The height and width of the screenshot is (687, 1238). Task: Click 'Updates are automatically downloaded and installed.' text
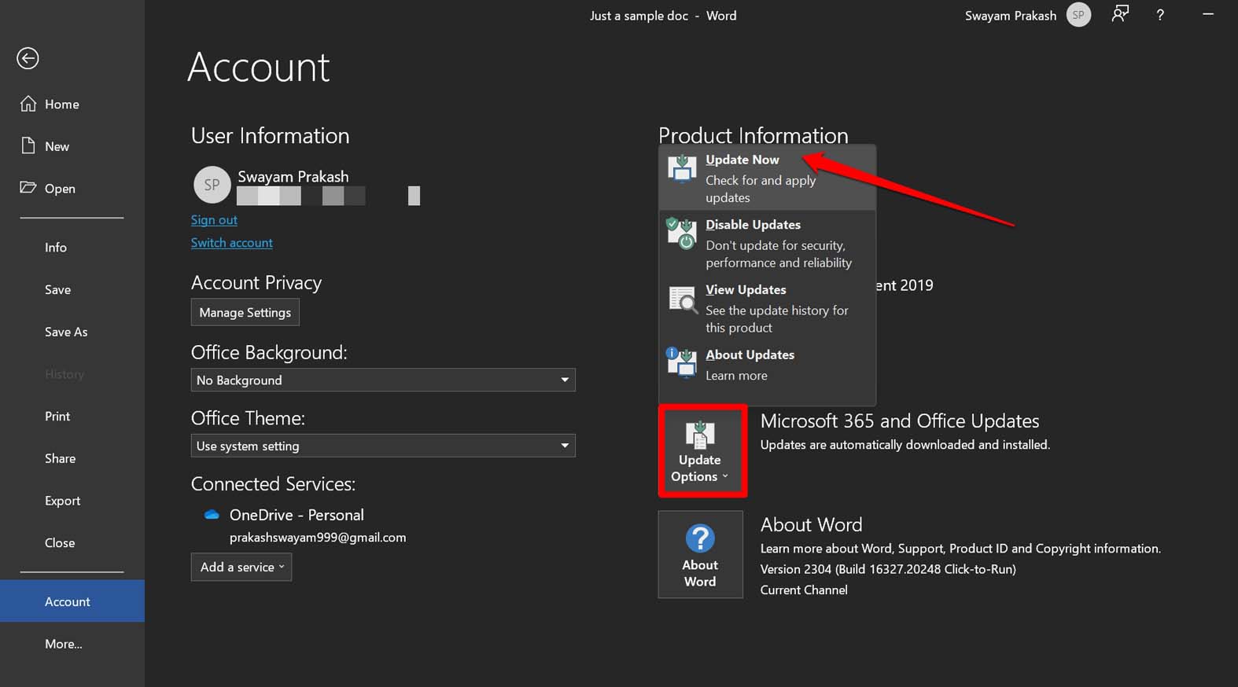(905, 445)
